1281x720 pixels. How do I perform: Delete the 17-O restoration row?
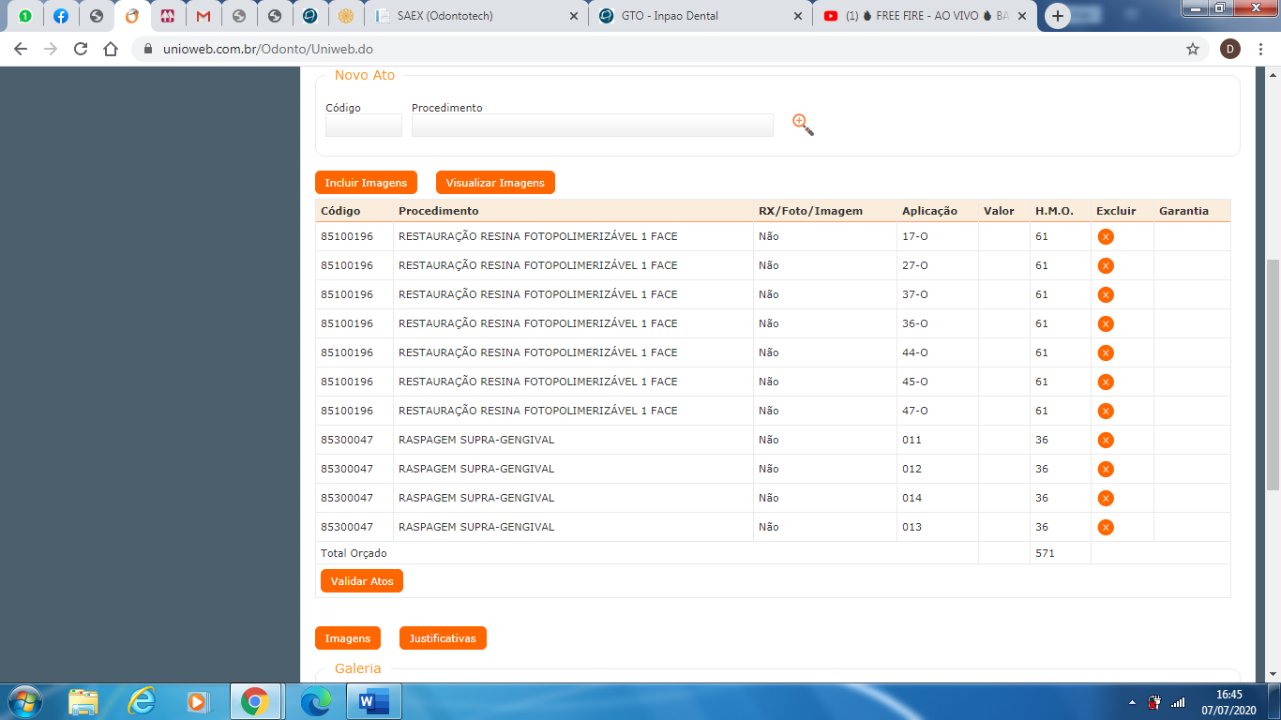coord(1106,237)
